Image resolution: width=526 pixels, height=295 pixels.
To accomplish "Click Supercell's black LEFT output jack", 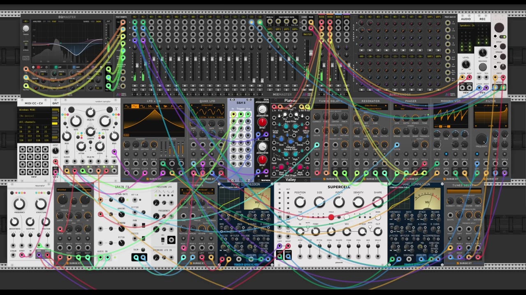I will coord(280,256).
